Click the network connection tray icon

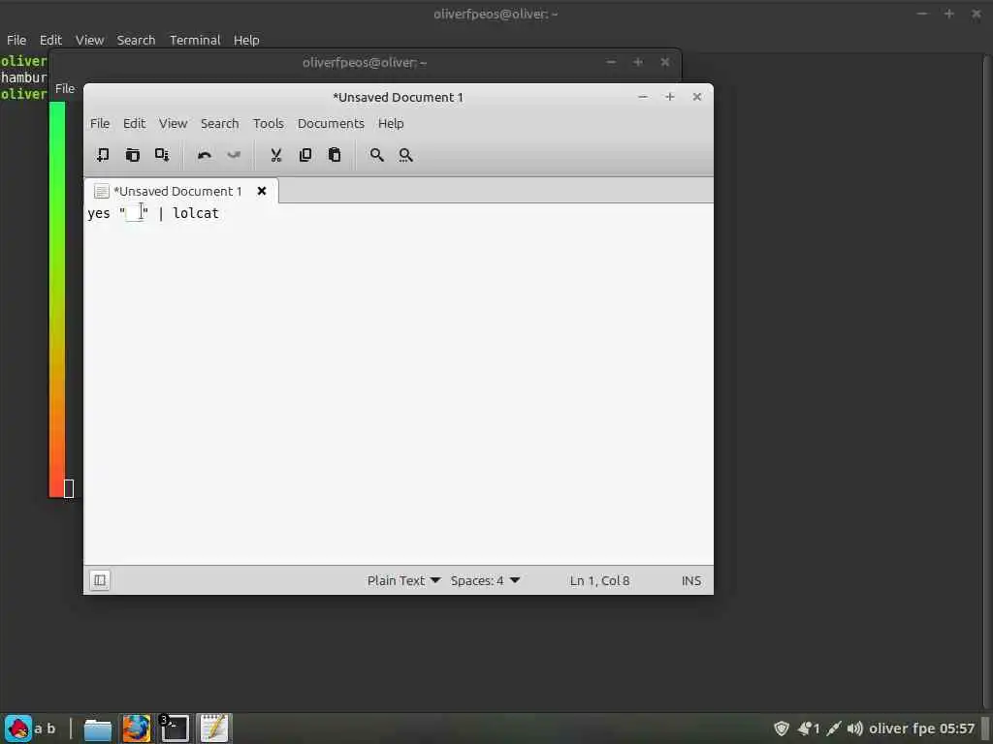(x=834, y=728)
